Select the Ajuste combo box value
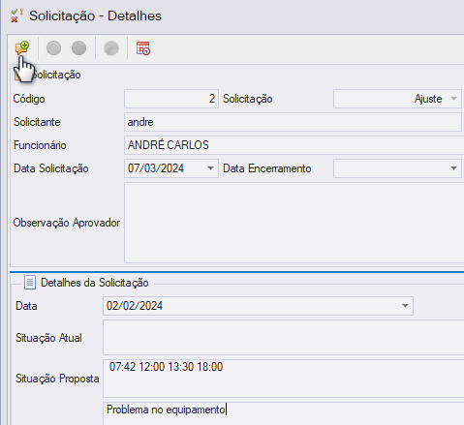Image resolution: width=464 pixels, height=425 pixels. click(x=397, y=99)
